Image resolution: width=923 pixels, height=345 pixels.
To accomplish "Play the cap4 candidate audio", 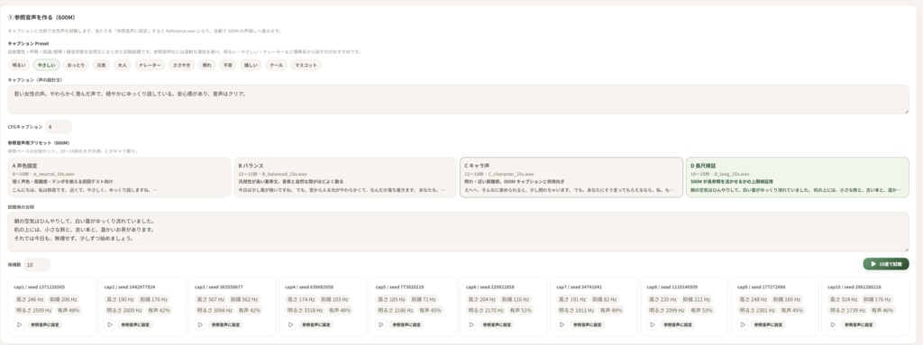I will pos(290,324).
